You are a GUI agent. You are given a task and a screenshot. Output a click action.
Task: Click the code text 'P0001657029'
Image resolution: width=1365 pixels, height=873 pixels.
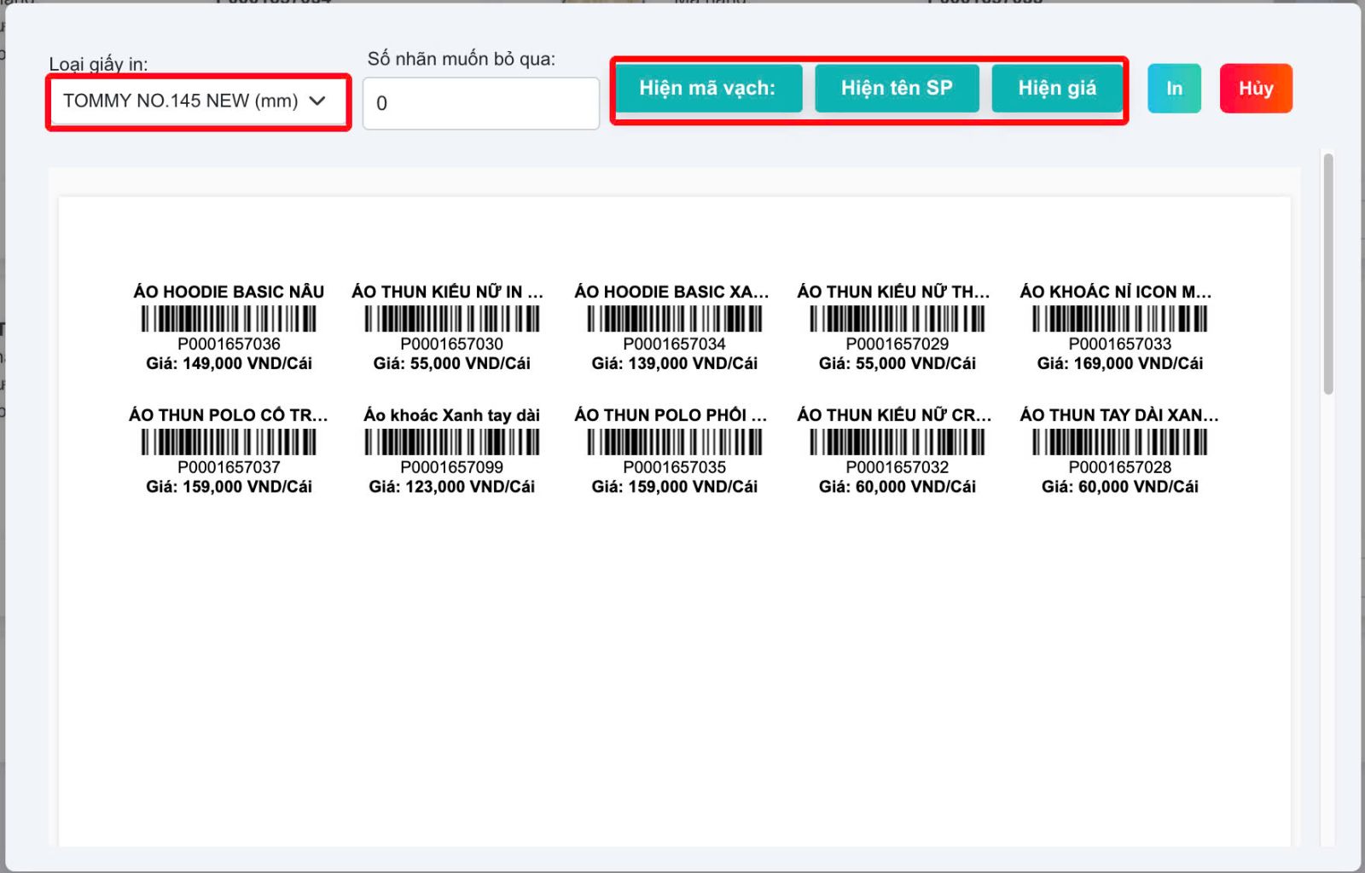pos(897,344)
